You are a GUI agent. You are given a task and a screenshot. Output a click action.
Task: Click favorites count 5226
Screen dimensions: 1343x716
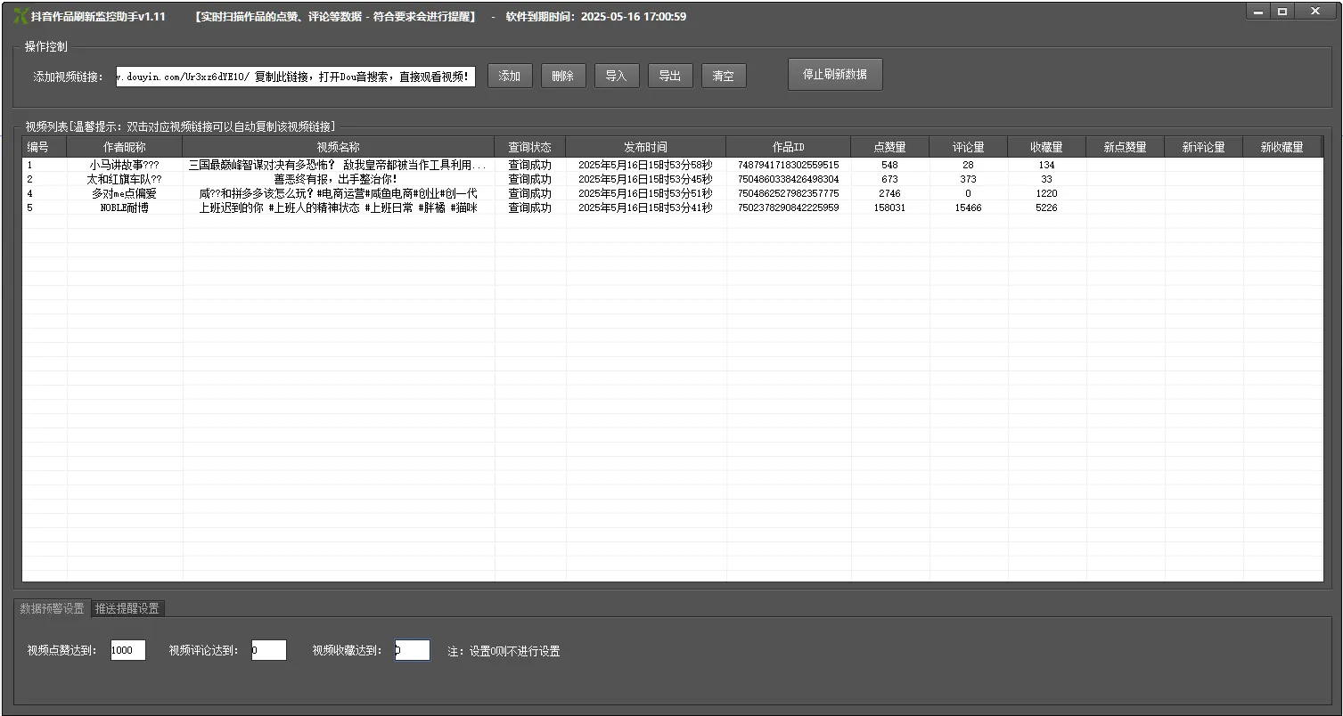point(1046,207)
